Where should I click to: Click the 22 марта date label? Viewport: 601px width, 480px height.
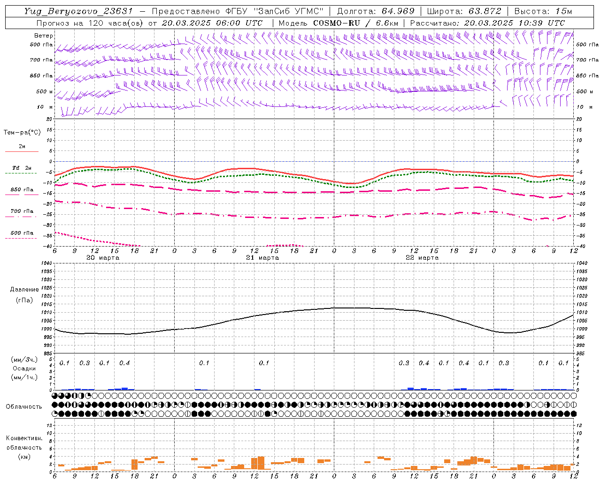point(422,258)
